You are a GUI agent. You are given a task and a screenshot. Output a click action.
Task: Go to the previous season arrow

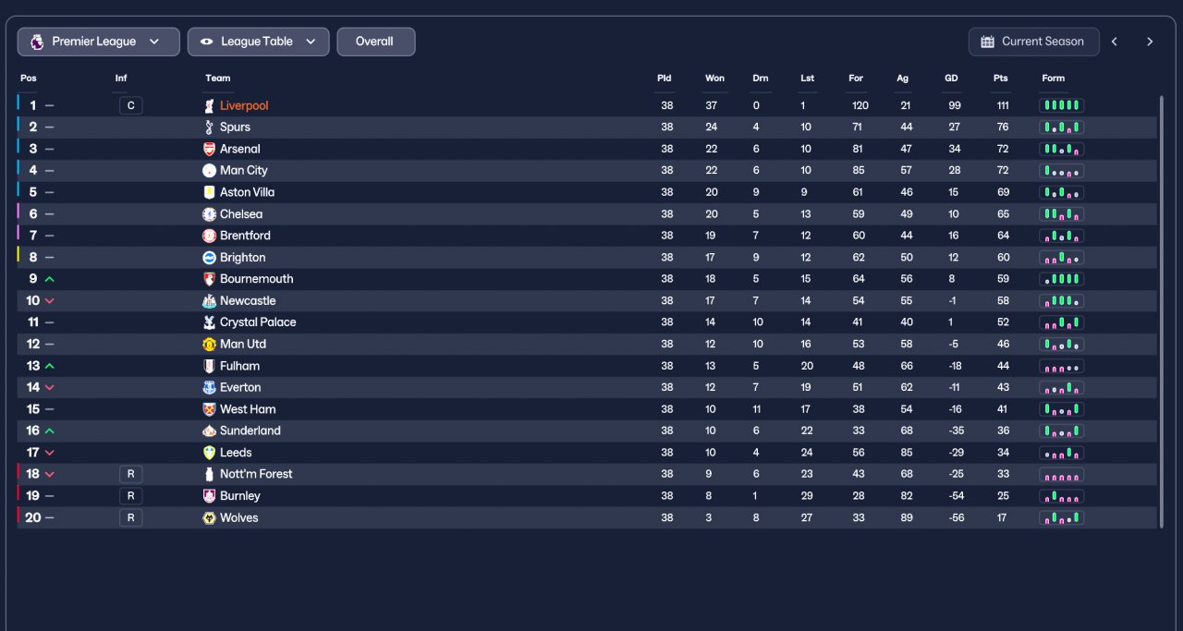(x=1115, y=42)
